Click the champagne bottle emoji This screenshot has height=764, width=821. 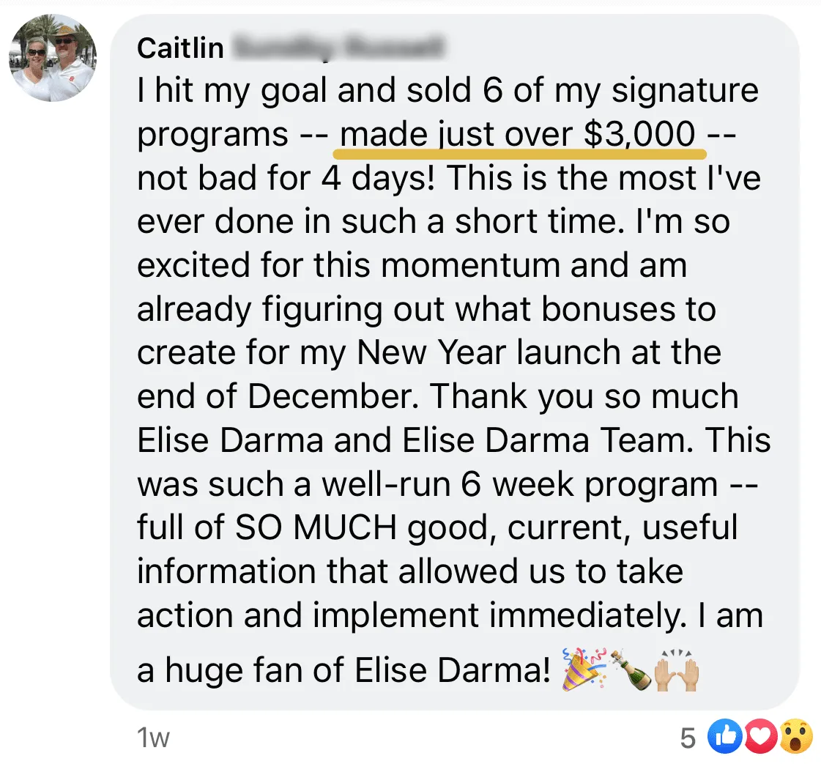pyautogui.click(x=631, y=670)
